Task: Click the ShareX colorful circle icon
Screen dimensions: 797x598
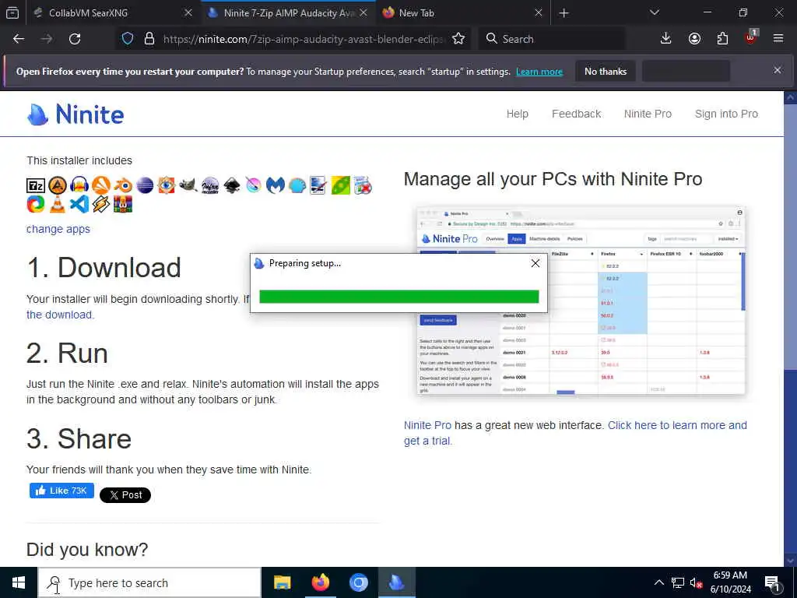Action: [x=36, y=204]
